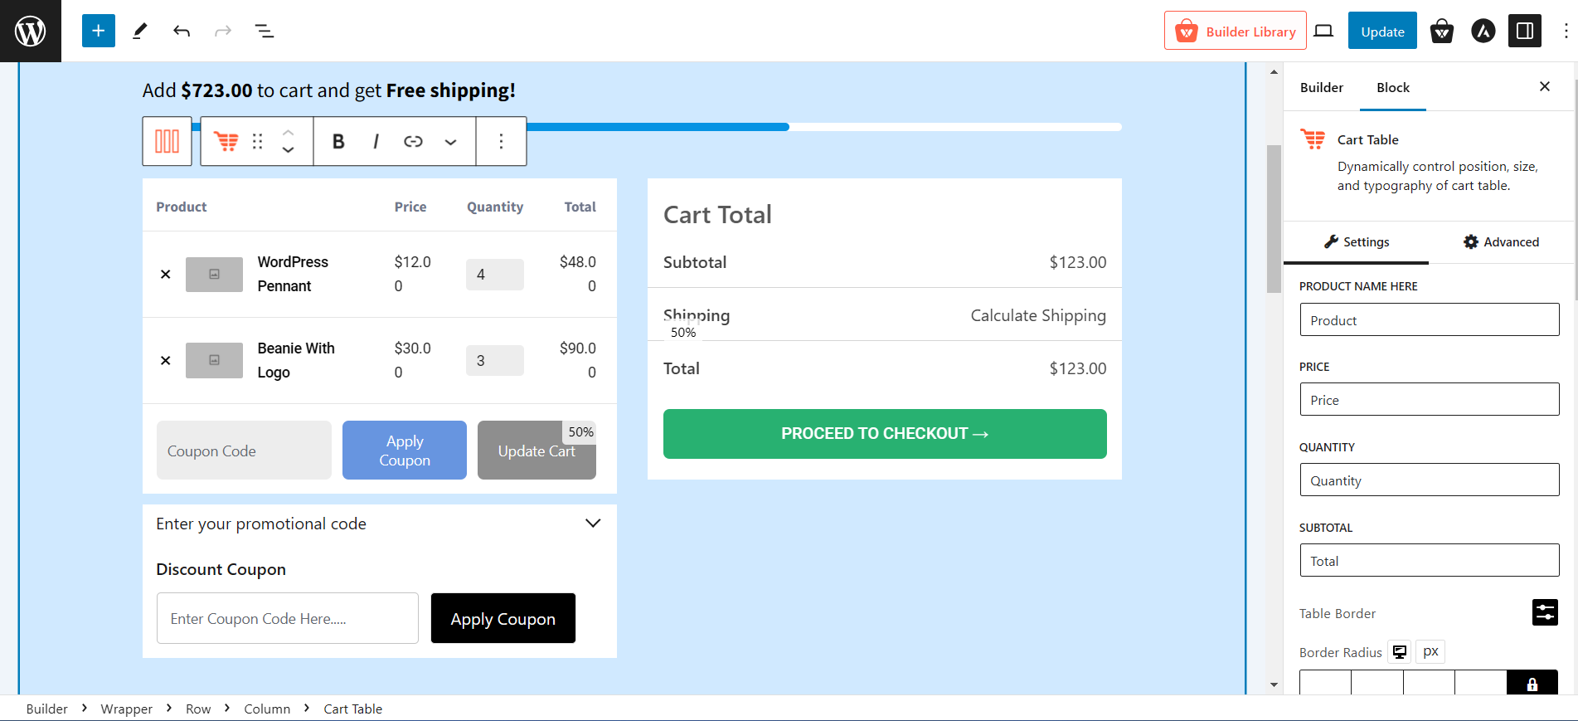Open the options three-dot menu in top bar
The width and height of the screenshot is (1578, 721).
pyautogui.click(x=1566, y=31)
